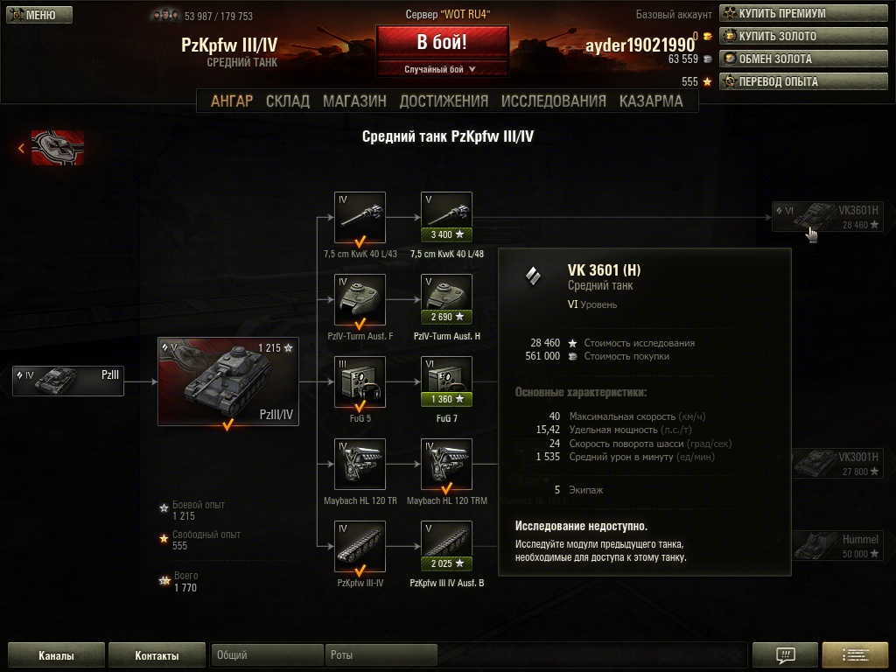Open the yellow list panel button
The width and height of the screenshot is (896, 672).
(x=855, y=654)
